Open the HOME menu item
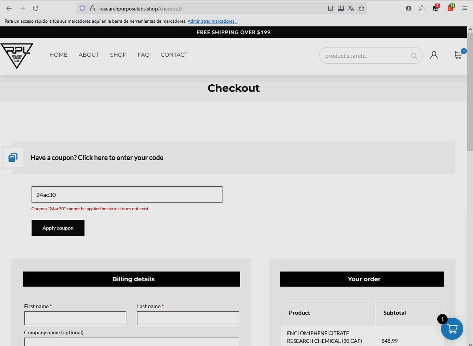The image size is (473, 346). tap(58, 55)
